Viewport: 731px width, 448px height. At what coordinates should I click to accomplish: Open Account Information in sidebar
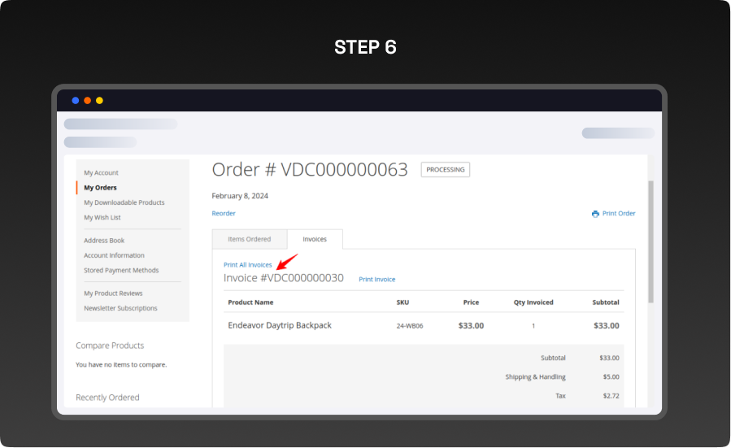[x=114, y=255]
